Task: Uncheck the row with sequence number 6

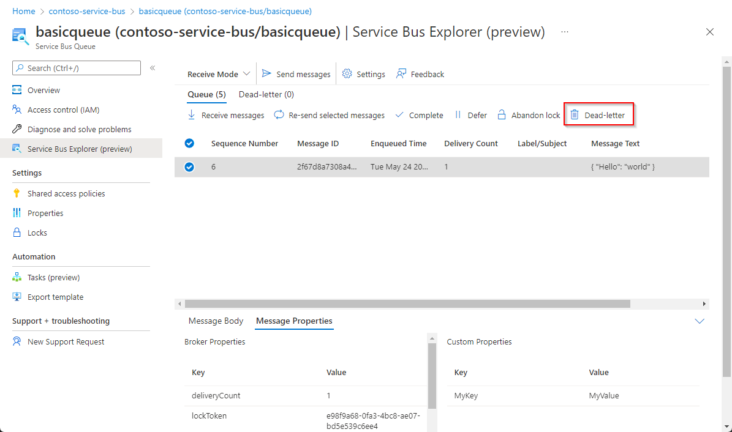Action: [189, 166]
